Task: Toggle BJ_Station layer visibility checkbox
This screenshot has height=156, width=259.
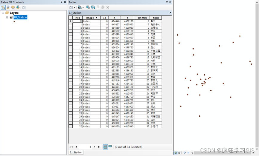Action: pyautogui.click(x=11, y=17)
